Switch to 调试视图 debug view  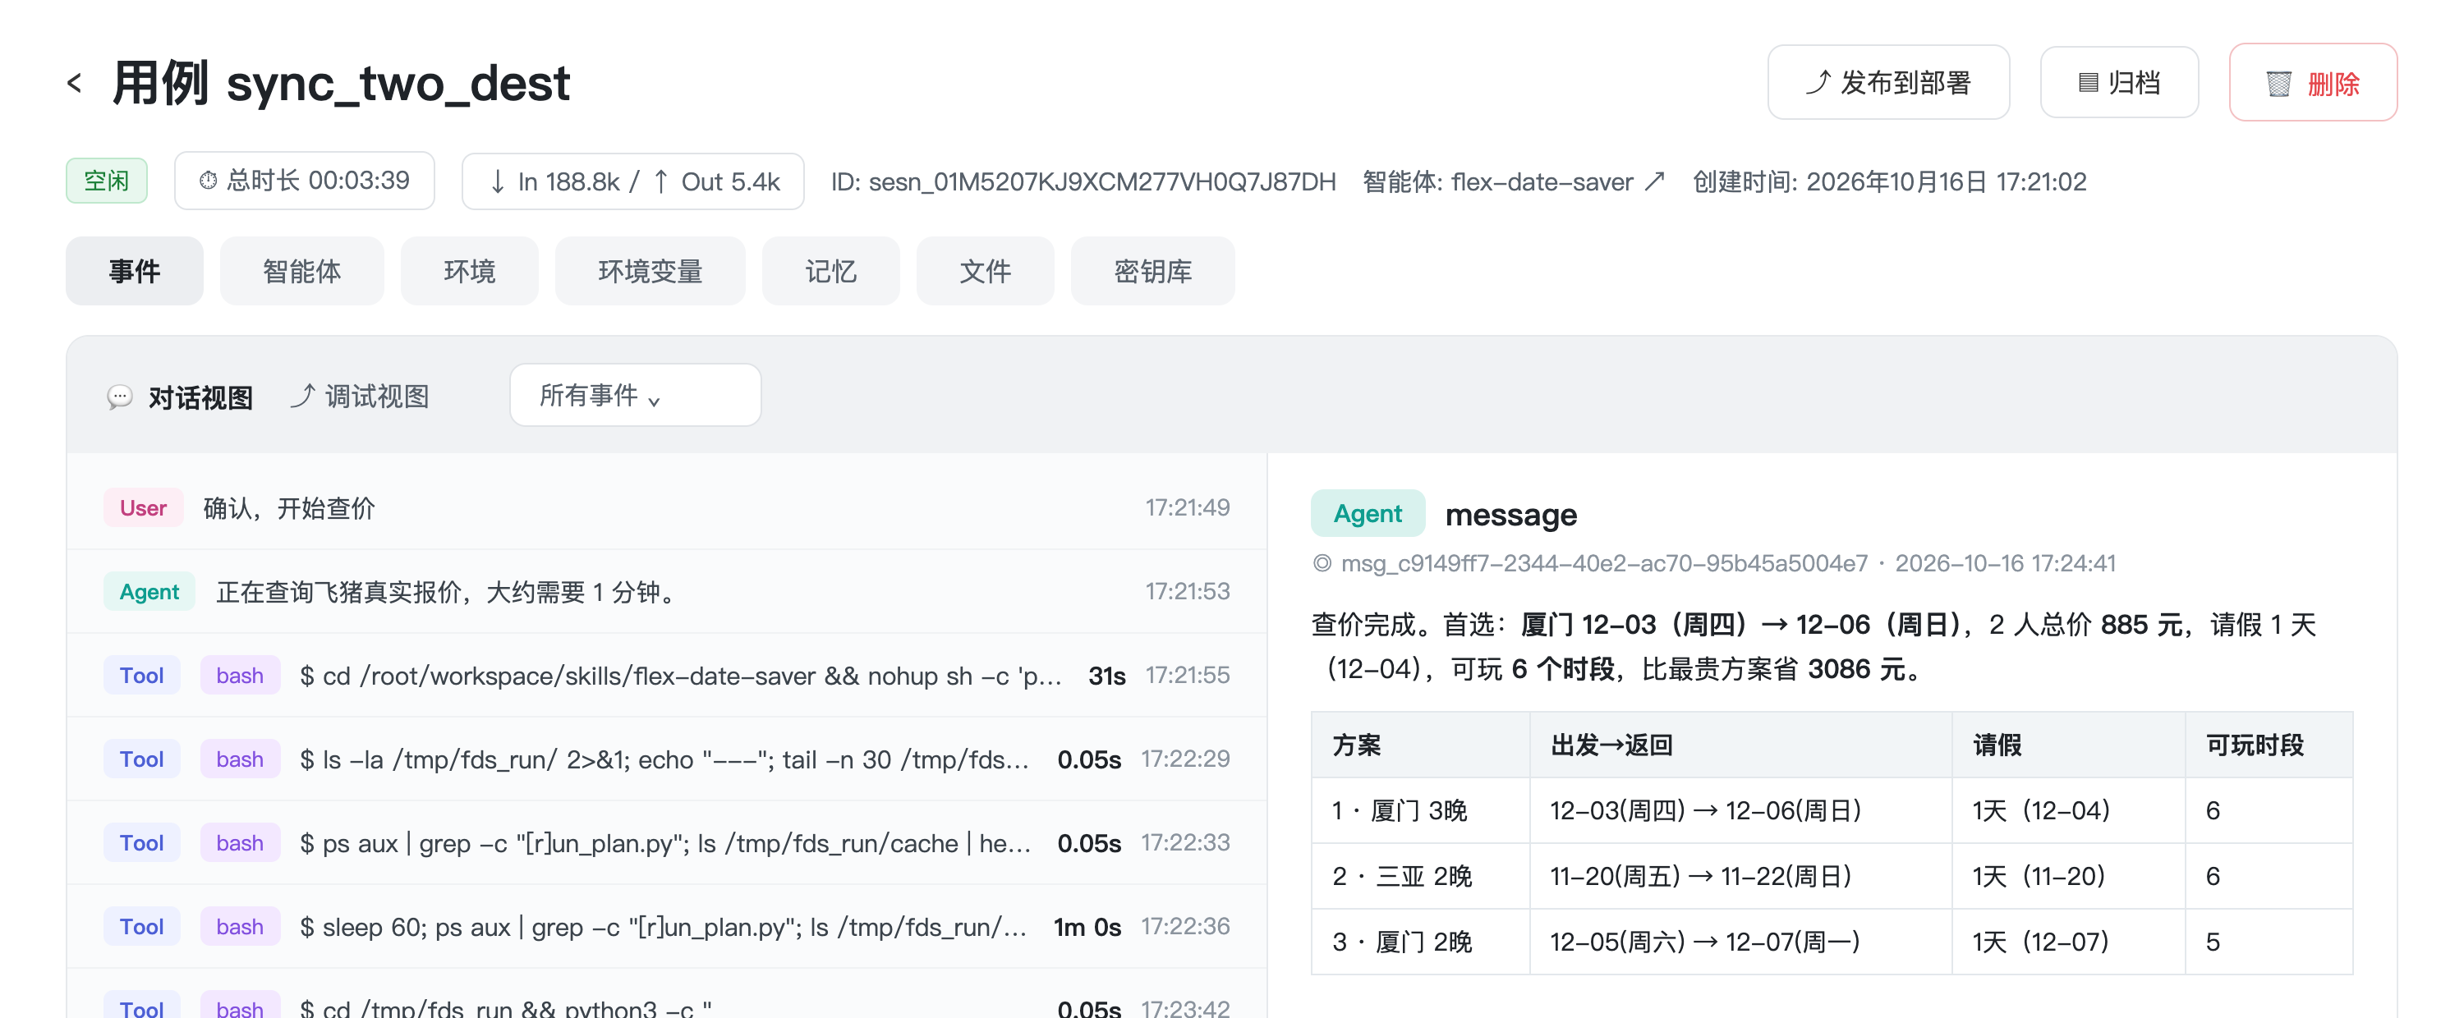[360, 397]
